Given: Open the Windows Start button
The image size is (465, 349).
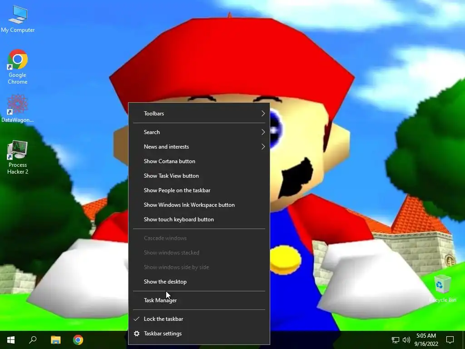Looking at the screenshot, I should click(x=11, y=340).
